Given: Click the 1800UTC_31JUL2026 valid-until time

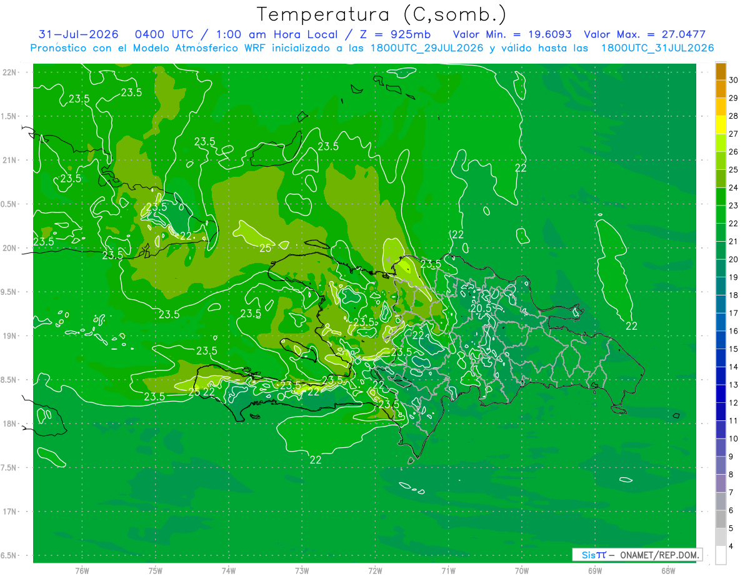Looking at the screenshot, I should pyautogui.click(x=657, y=48).
